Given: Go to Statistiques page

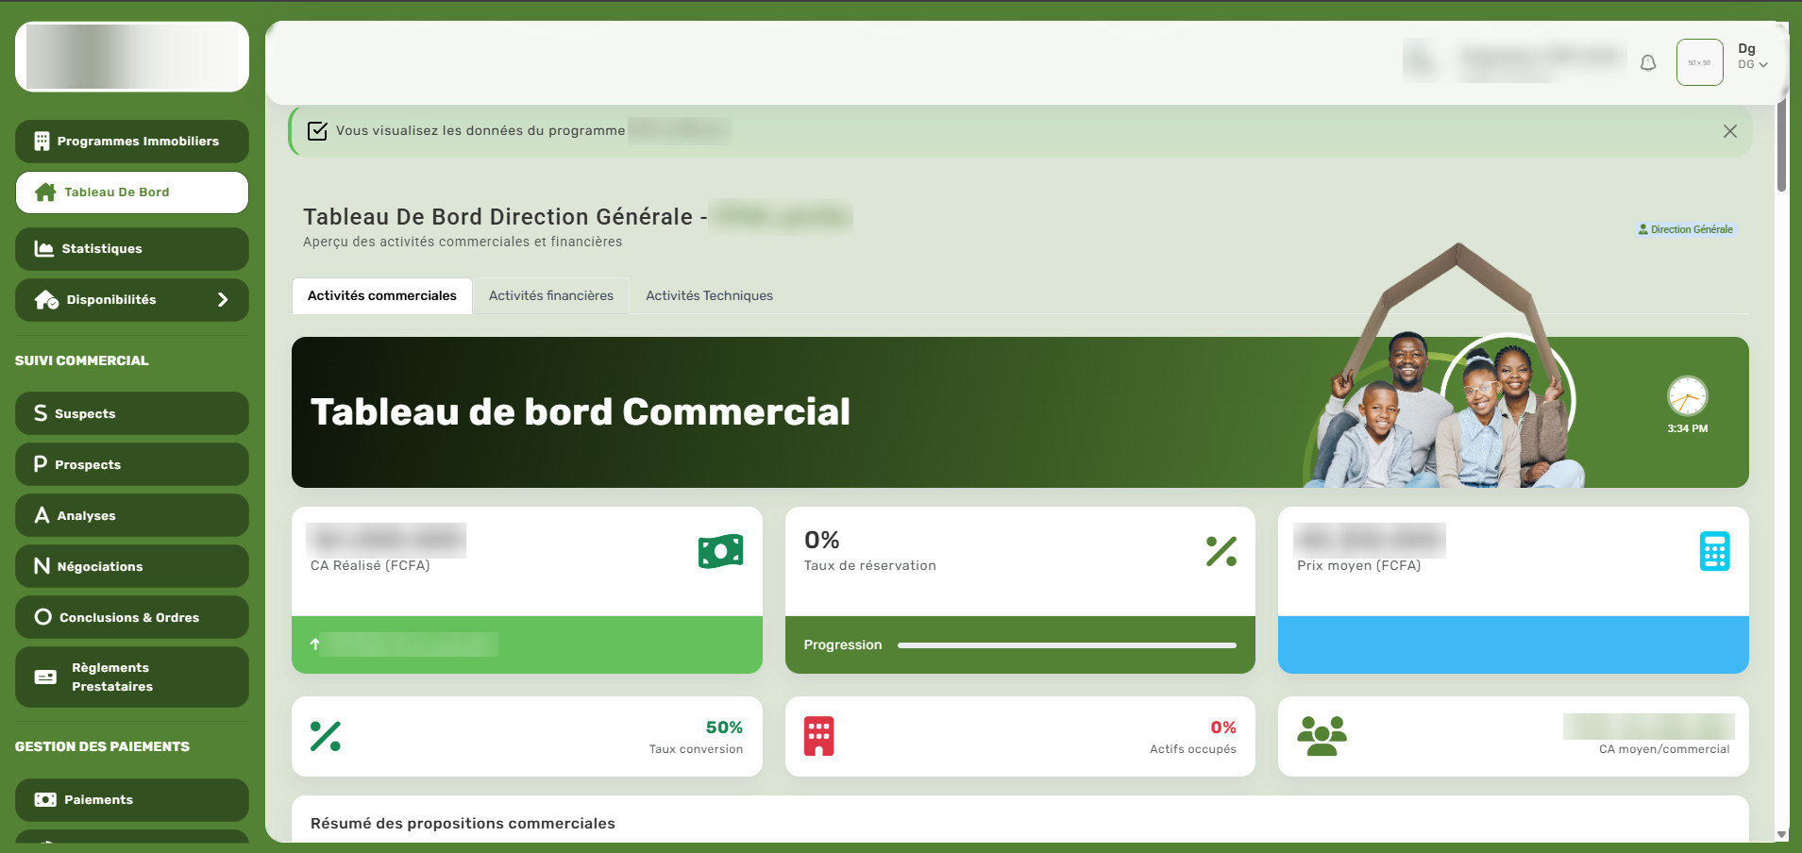Looking at the screenshot, I should coord(132,248).
